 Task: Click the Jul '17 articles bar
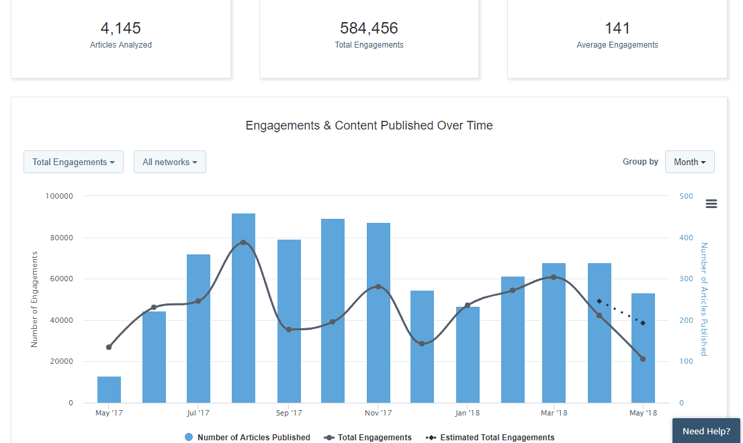click(199, 328)
